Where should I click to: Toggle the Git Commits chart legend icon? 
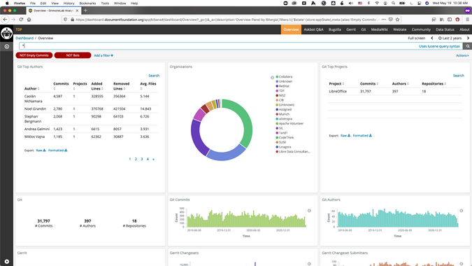coord(309,211)
